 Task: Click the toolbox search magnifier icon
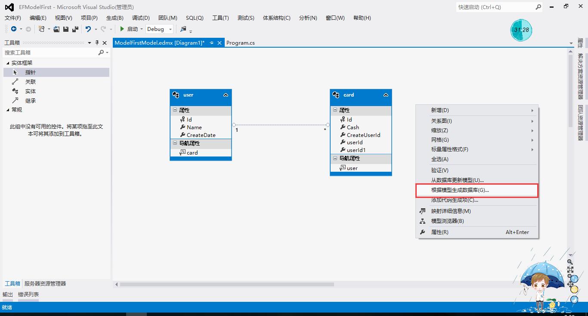click(101, 52)
